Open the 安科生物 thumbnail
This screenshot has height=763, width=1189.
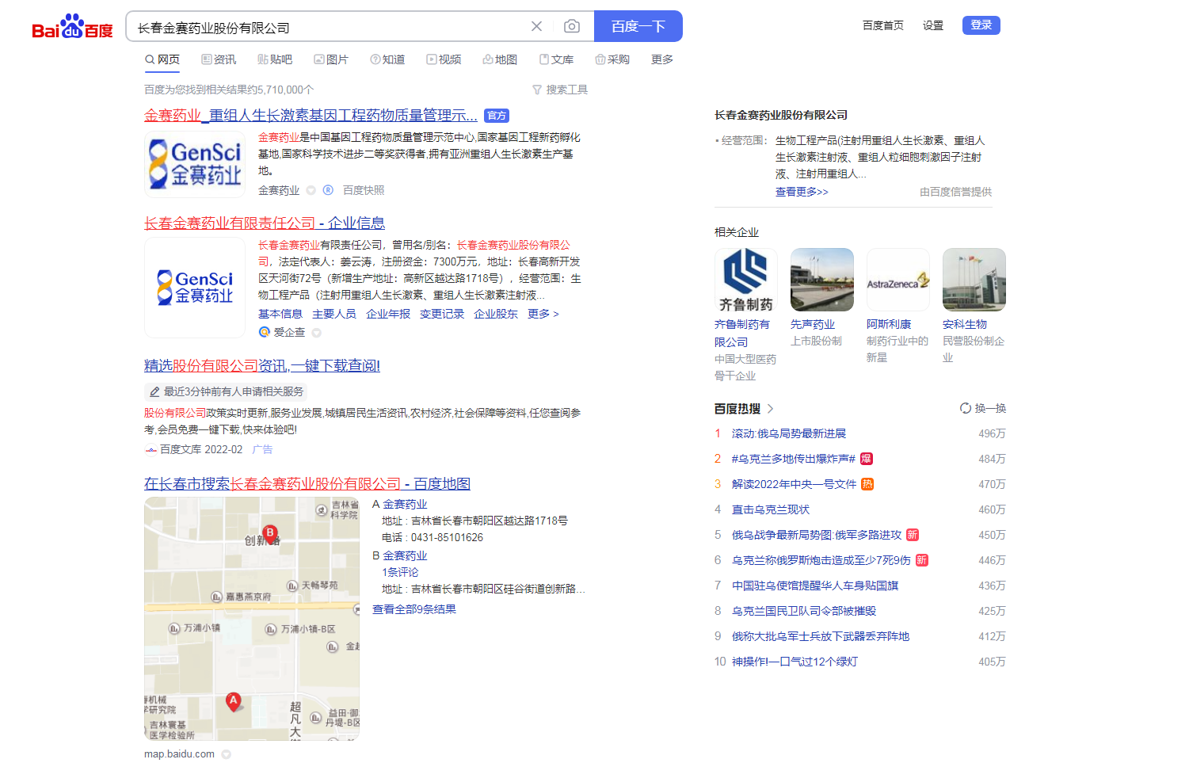tap(974, 280)
